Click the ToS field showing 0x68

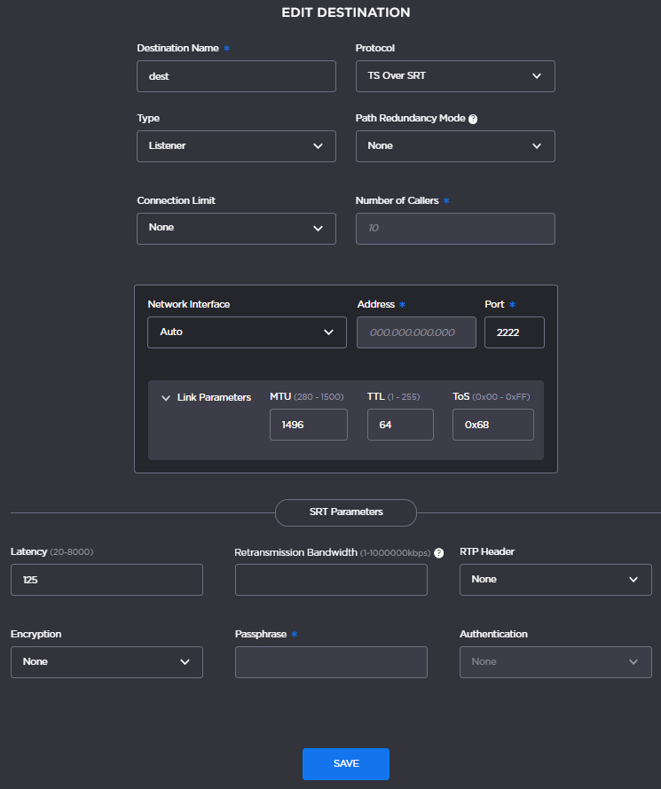tap(492, 425)
